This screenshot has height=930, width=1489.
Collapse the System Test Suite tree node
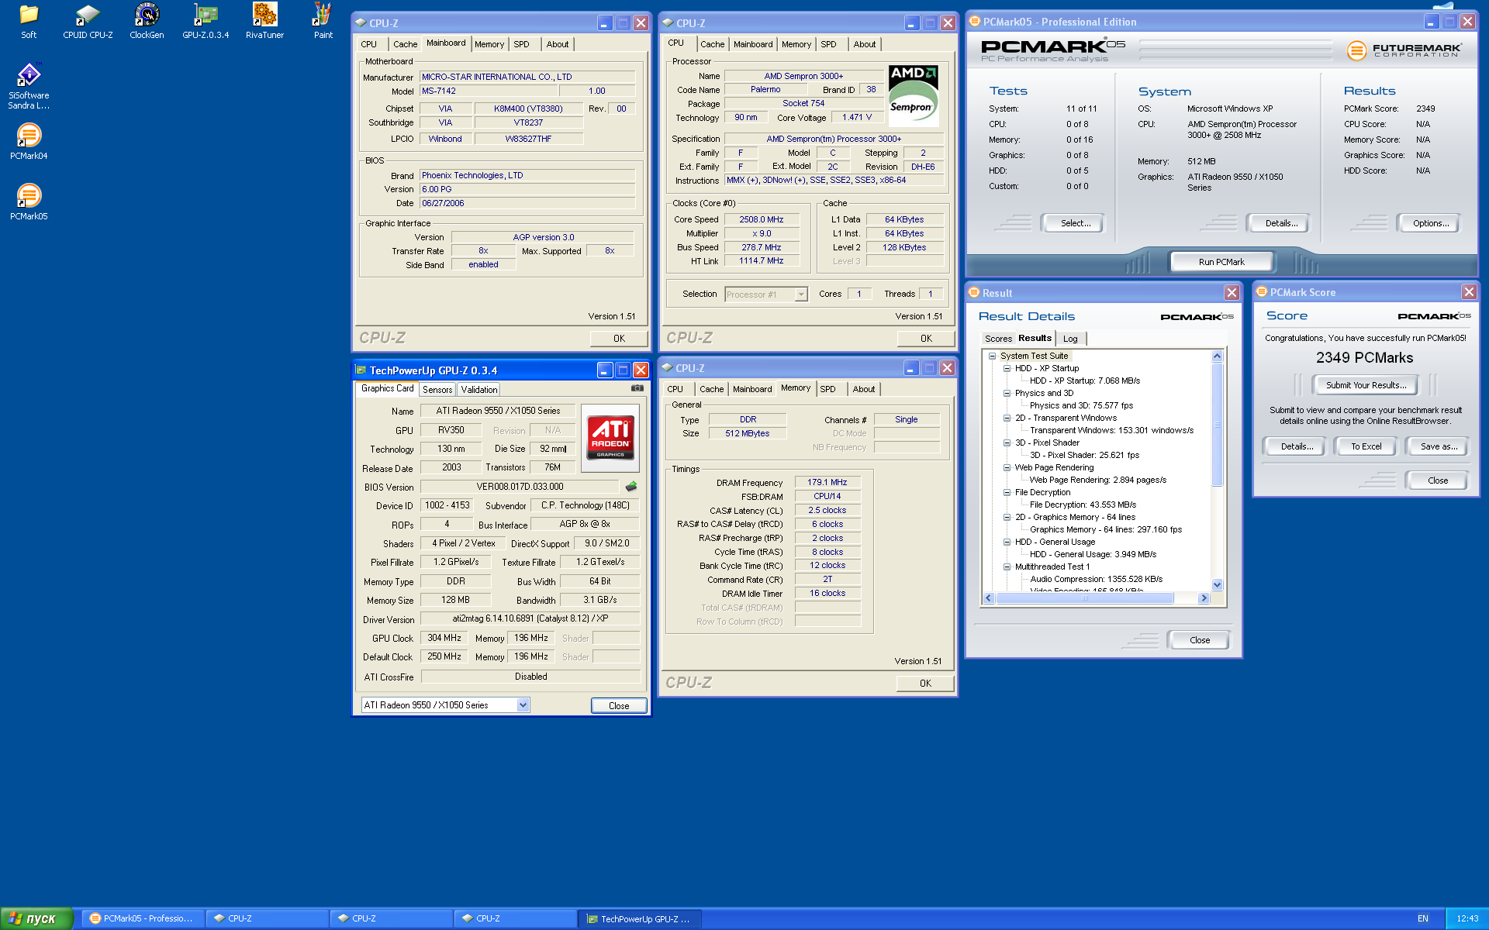(992, 356)
